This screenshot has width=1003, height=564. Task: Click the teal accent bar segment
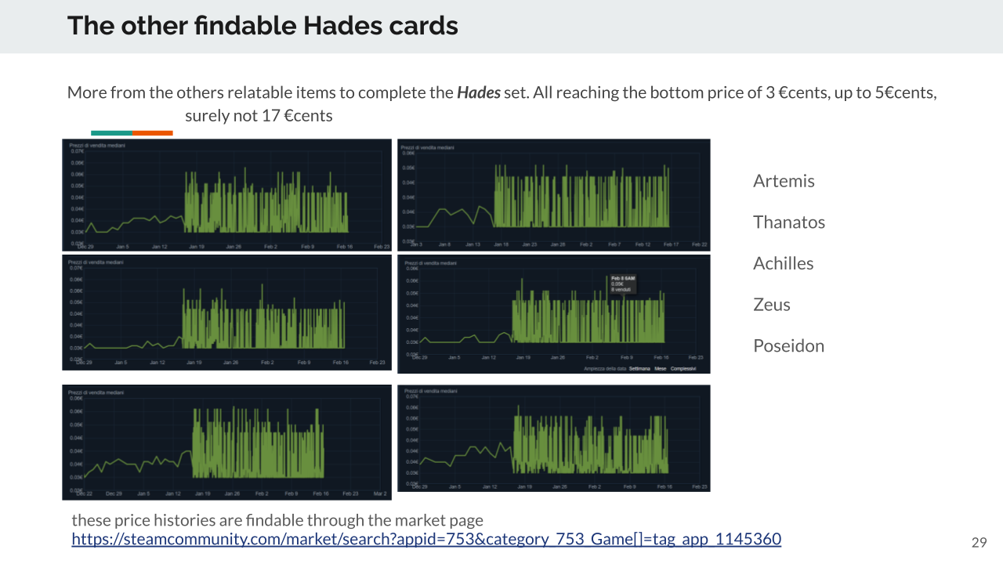111,133
